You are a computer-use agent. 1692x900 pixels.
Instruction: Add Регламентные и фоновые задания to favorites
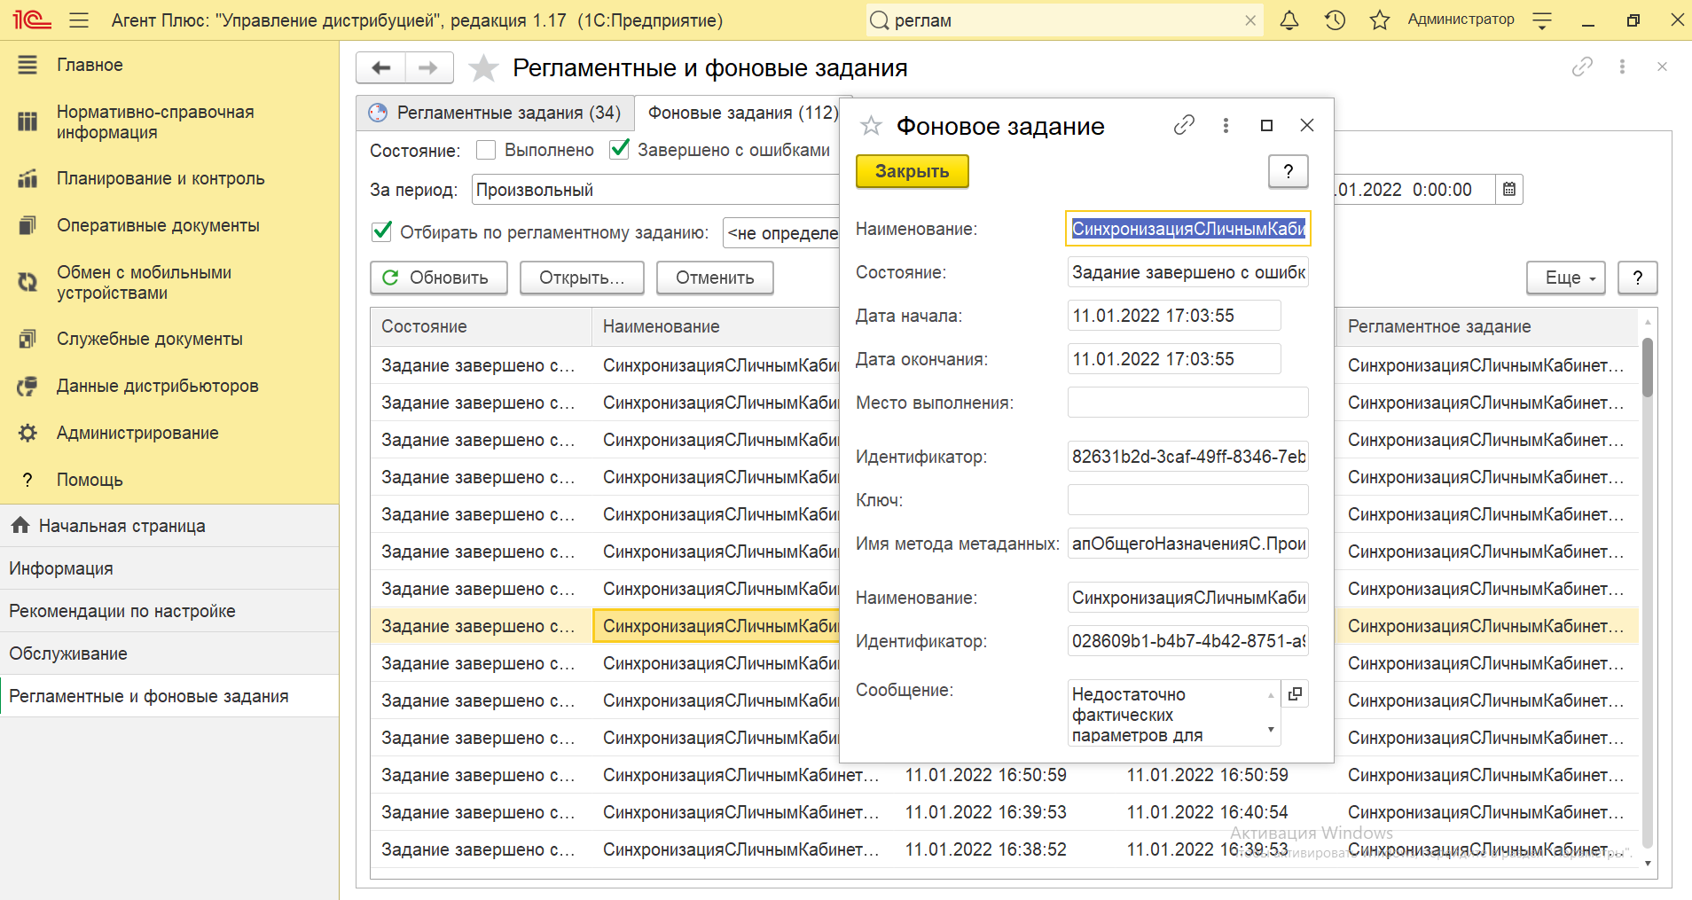[483, 67]
